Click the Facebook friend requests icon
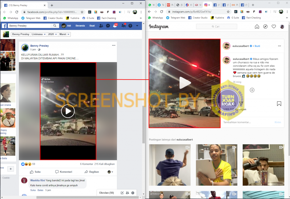Image resolution: width=290 pixels, height=199 pixels. click(x=101, y=26)
